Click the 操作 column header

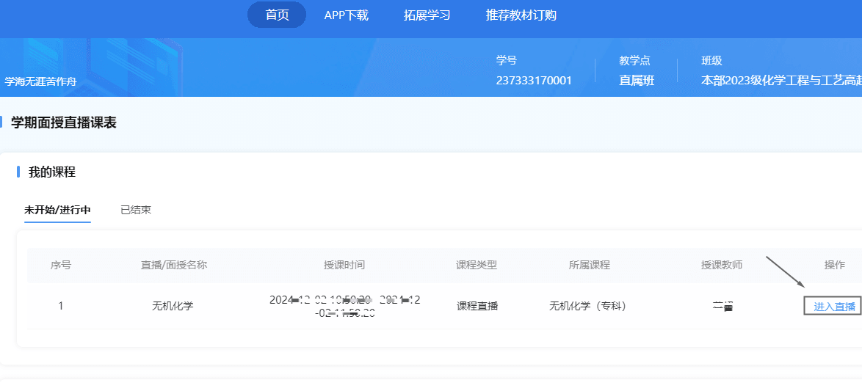click(x=834, y=265)
